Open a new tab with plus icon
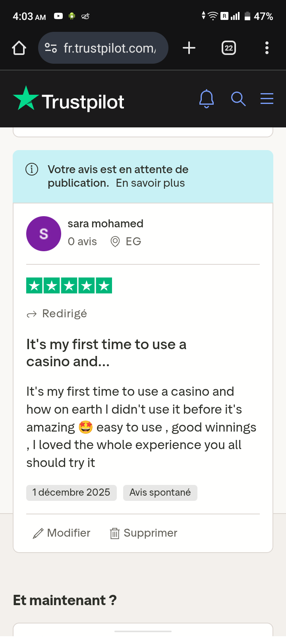 pyautogui.click(x=189, y=48)
